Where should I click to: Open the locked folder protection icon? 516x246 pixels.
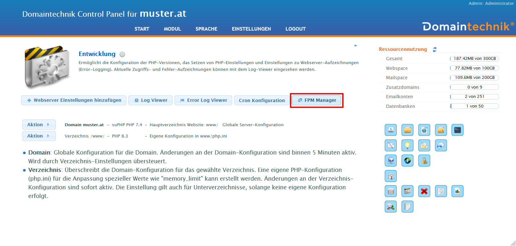pos(441,130)
